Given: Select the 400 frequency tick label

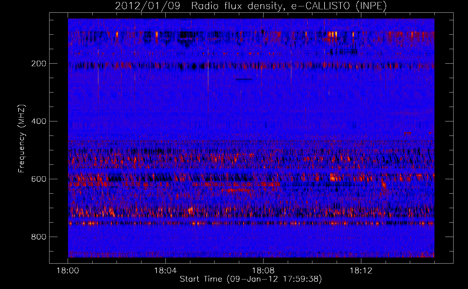Looking at the screenshot, I should coord(39,121).
